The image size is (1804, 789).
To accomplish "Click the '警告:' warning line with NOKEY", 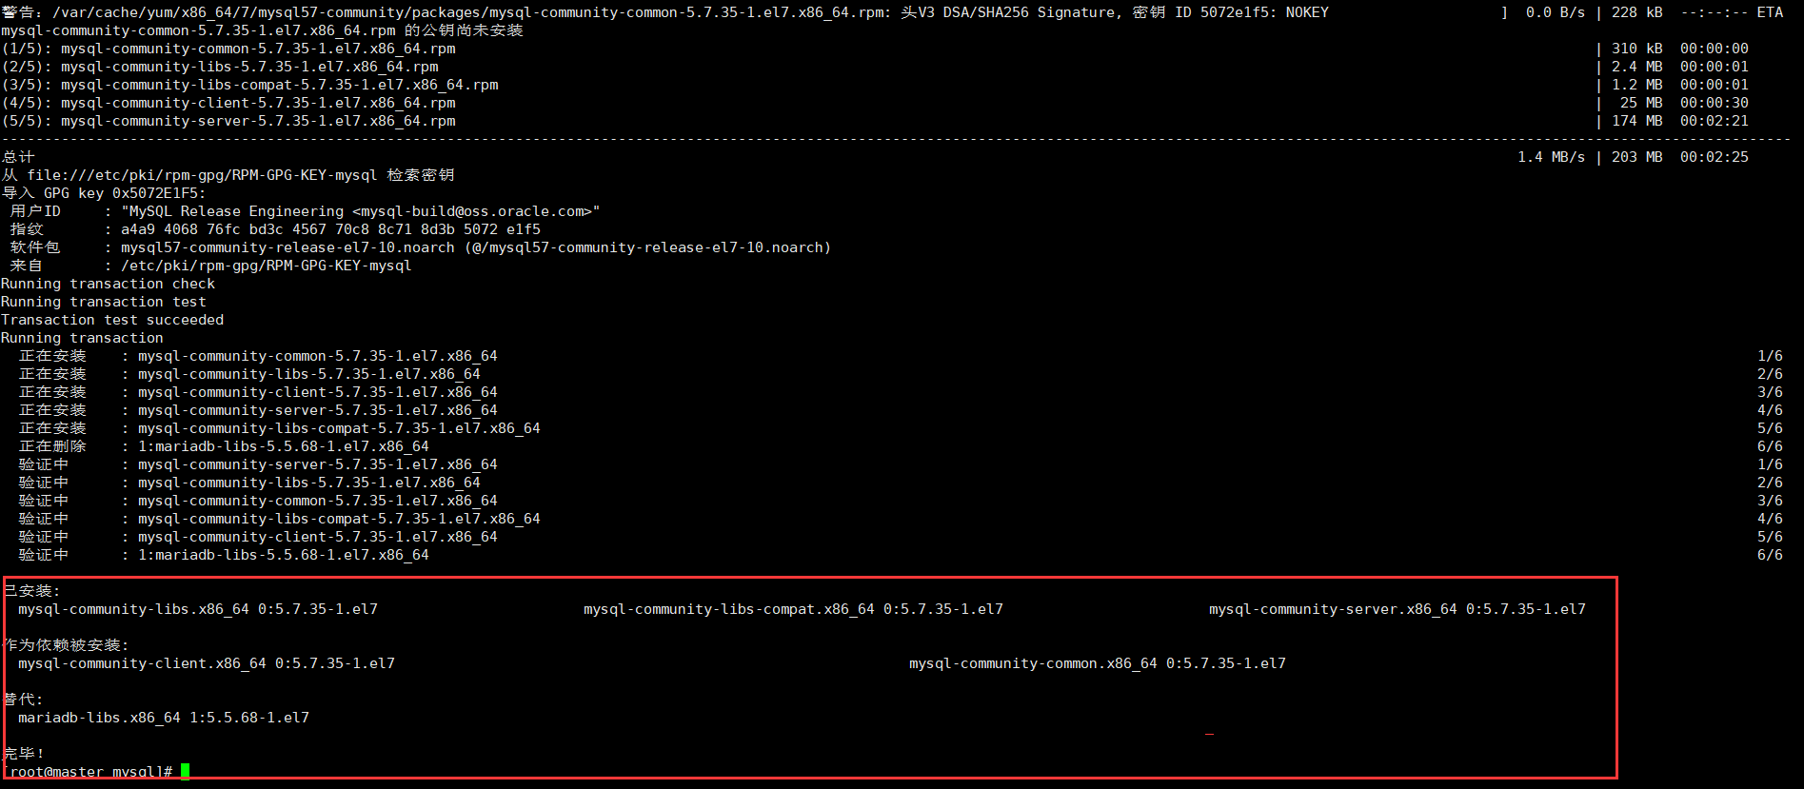I will (x=664, y=12).
